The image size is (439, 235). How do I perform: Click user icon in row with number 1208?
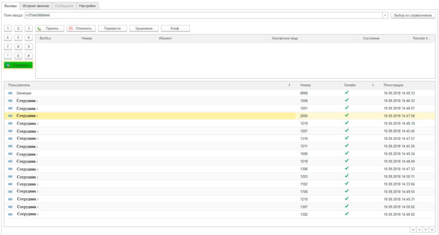coord(10,101)
